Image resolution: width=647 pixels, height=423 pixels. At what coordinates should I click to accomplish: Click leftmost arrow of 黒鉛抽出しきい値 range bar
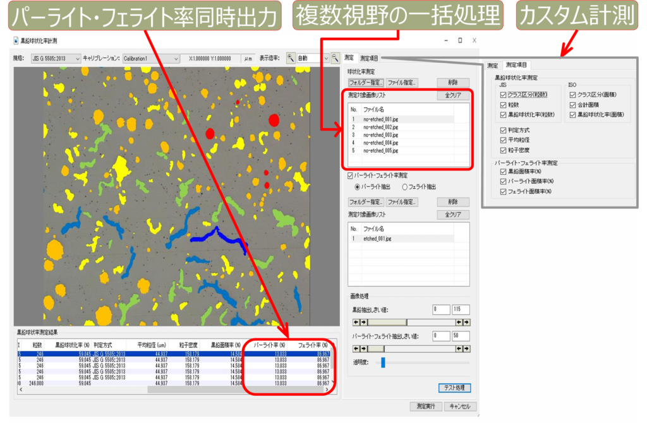pyautogui.click(x=355, y=323)
